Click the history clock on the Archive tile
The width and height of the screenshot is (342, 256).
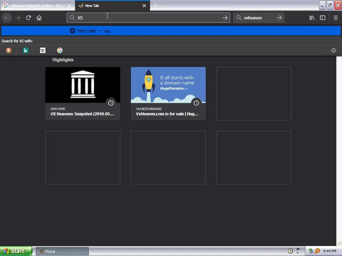(111, 103)
